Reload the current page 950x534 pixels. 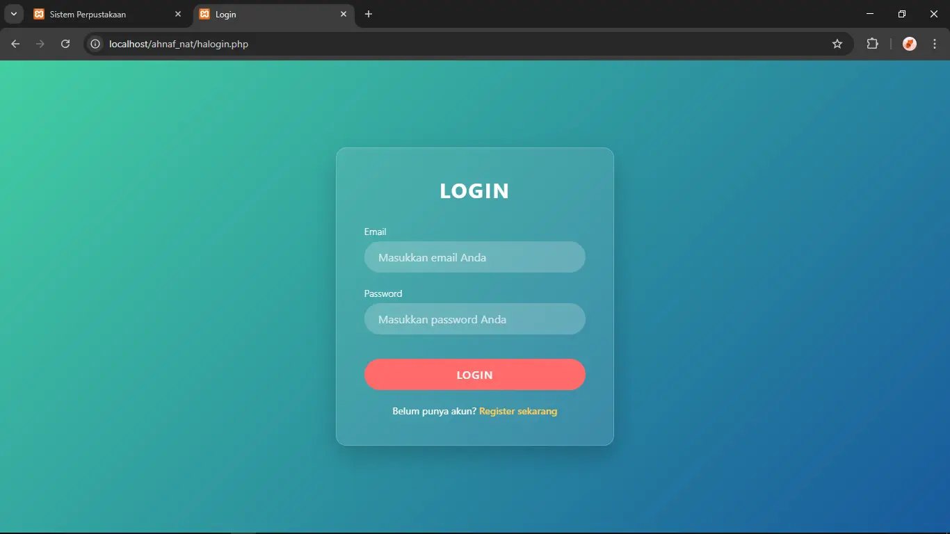point(65,44)
